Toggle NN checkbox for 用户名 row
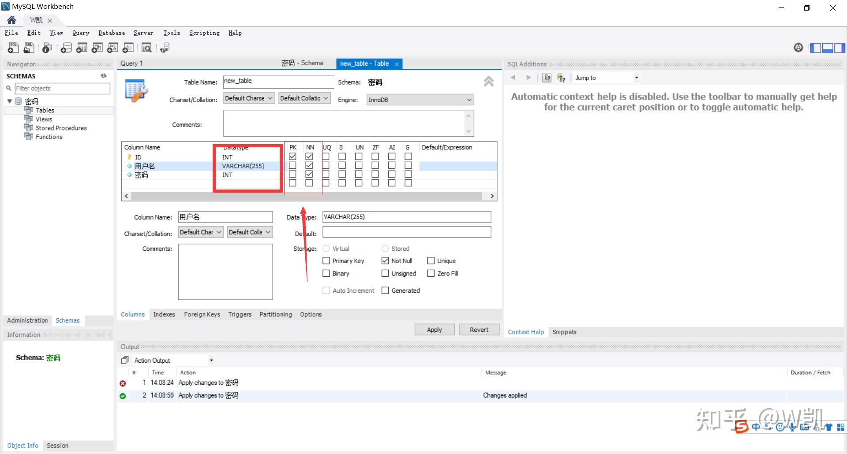The width and height of the screenshot is (847, 454). click(x=309, y=165)
